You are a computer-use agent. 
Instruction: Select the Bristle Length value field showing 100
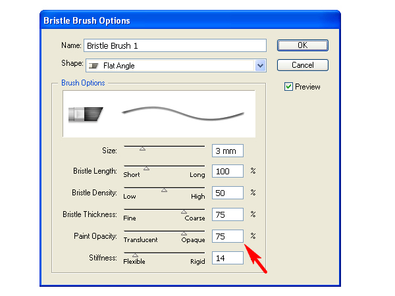(228, 171)
